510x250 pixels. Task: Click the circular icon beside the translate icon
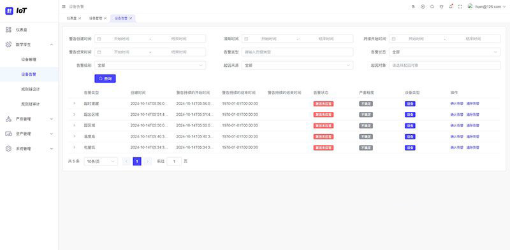pos(423,6)
